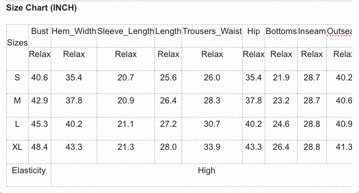The height and width of the screenshot is (193, 359).
Task: Click the Elasticity row label
Action: (29, 170)
